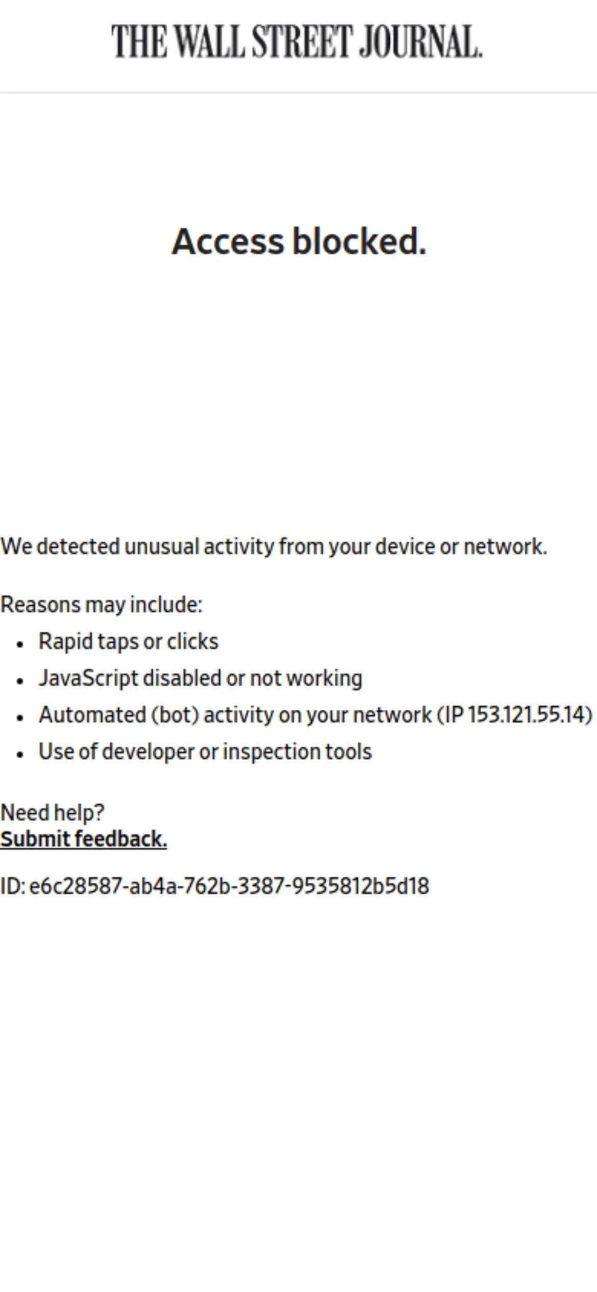Select JavaScript disabled or not working item
Viewport: 597px width, 1292px height.
[x=201, y=678]
